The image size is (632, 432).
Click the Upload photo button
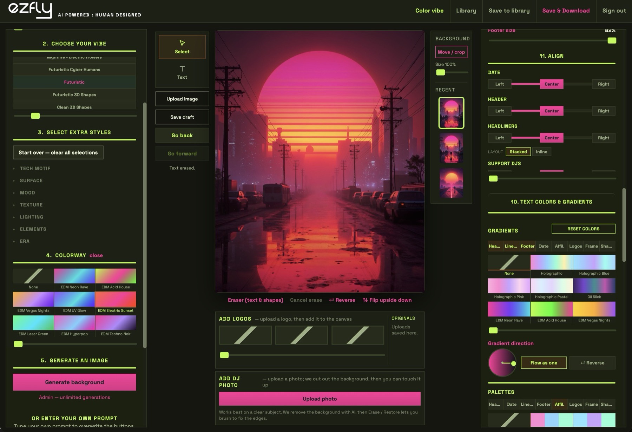(x=320, y=399)
